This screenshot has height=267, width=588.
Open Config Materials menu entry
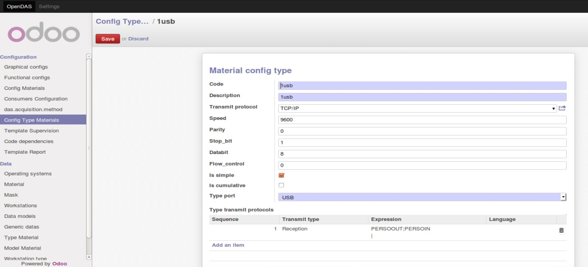pos(25,88)
